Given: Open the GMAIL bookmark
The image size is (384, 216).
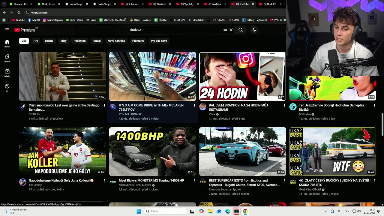Looking at the screenshot, I should coord(219,20).
